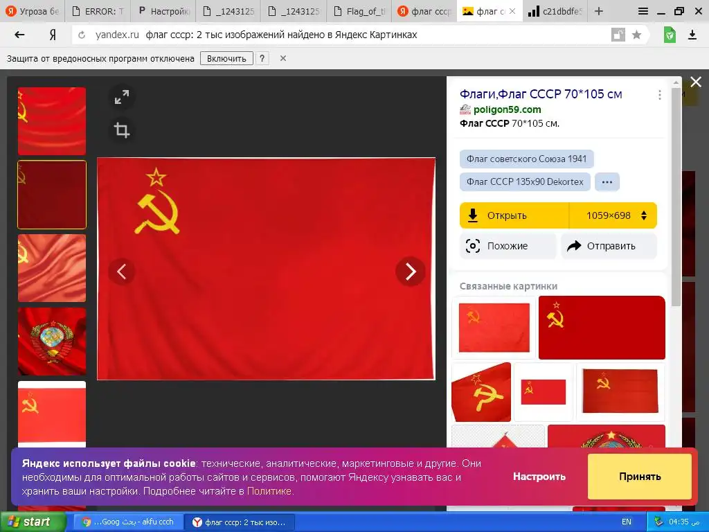Screen dimensions: 709x532
Task: Click the Отправить share button
Action: click(609, 246)
